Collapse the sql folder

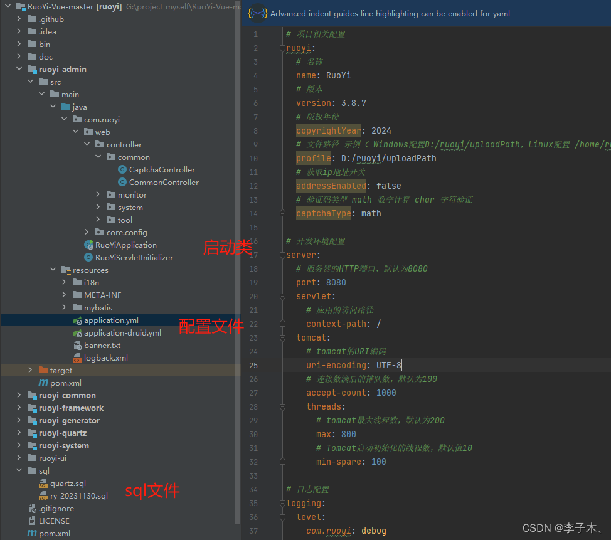19,470
